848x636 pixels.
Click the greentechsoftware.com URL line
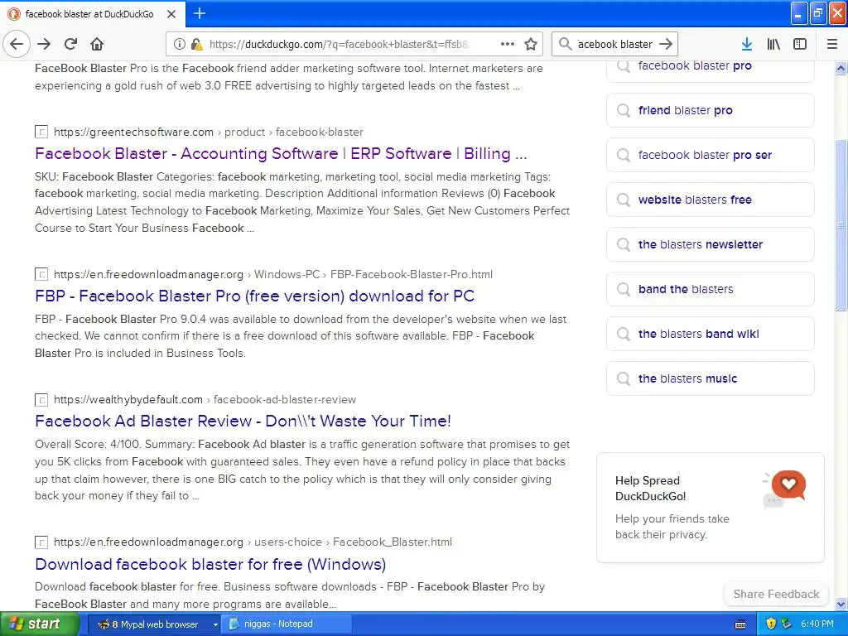click(208, 132)
